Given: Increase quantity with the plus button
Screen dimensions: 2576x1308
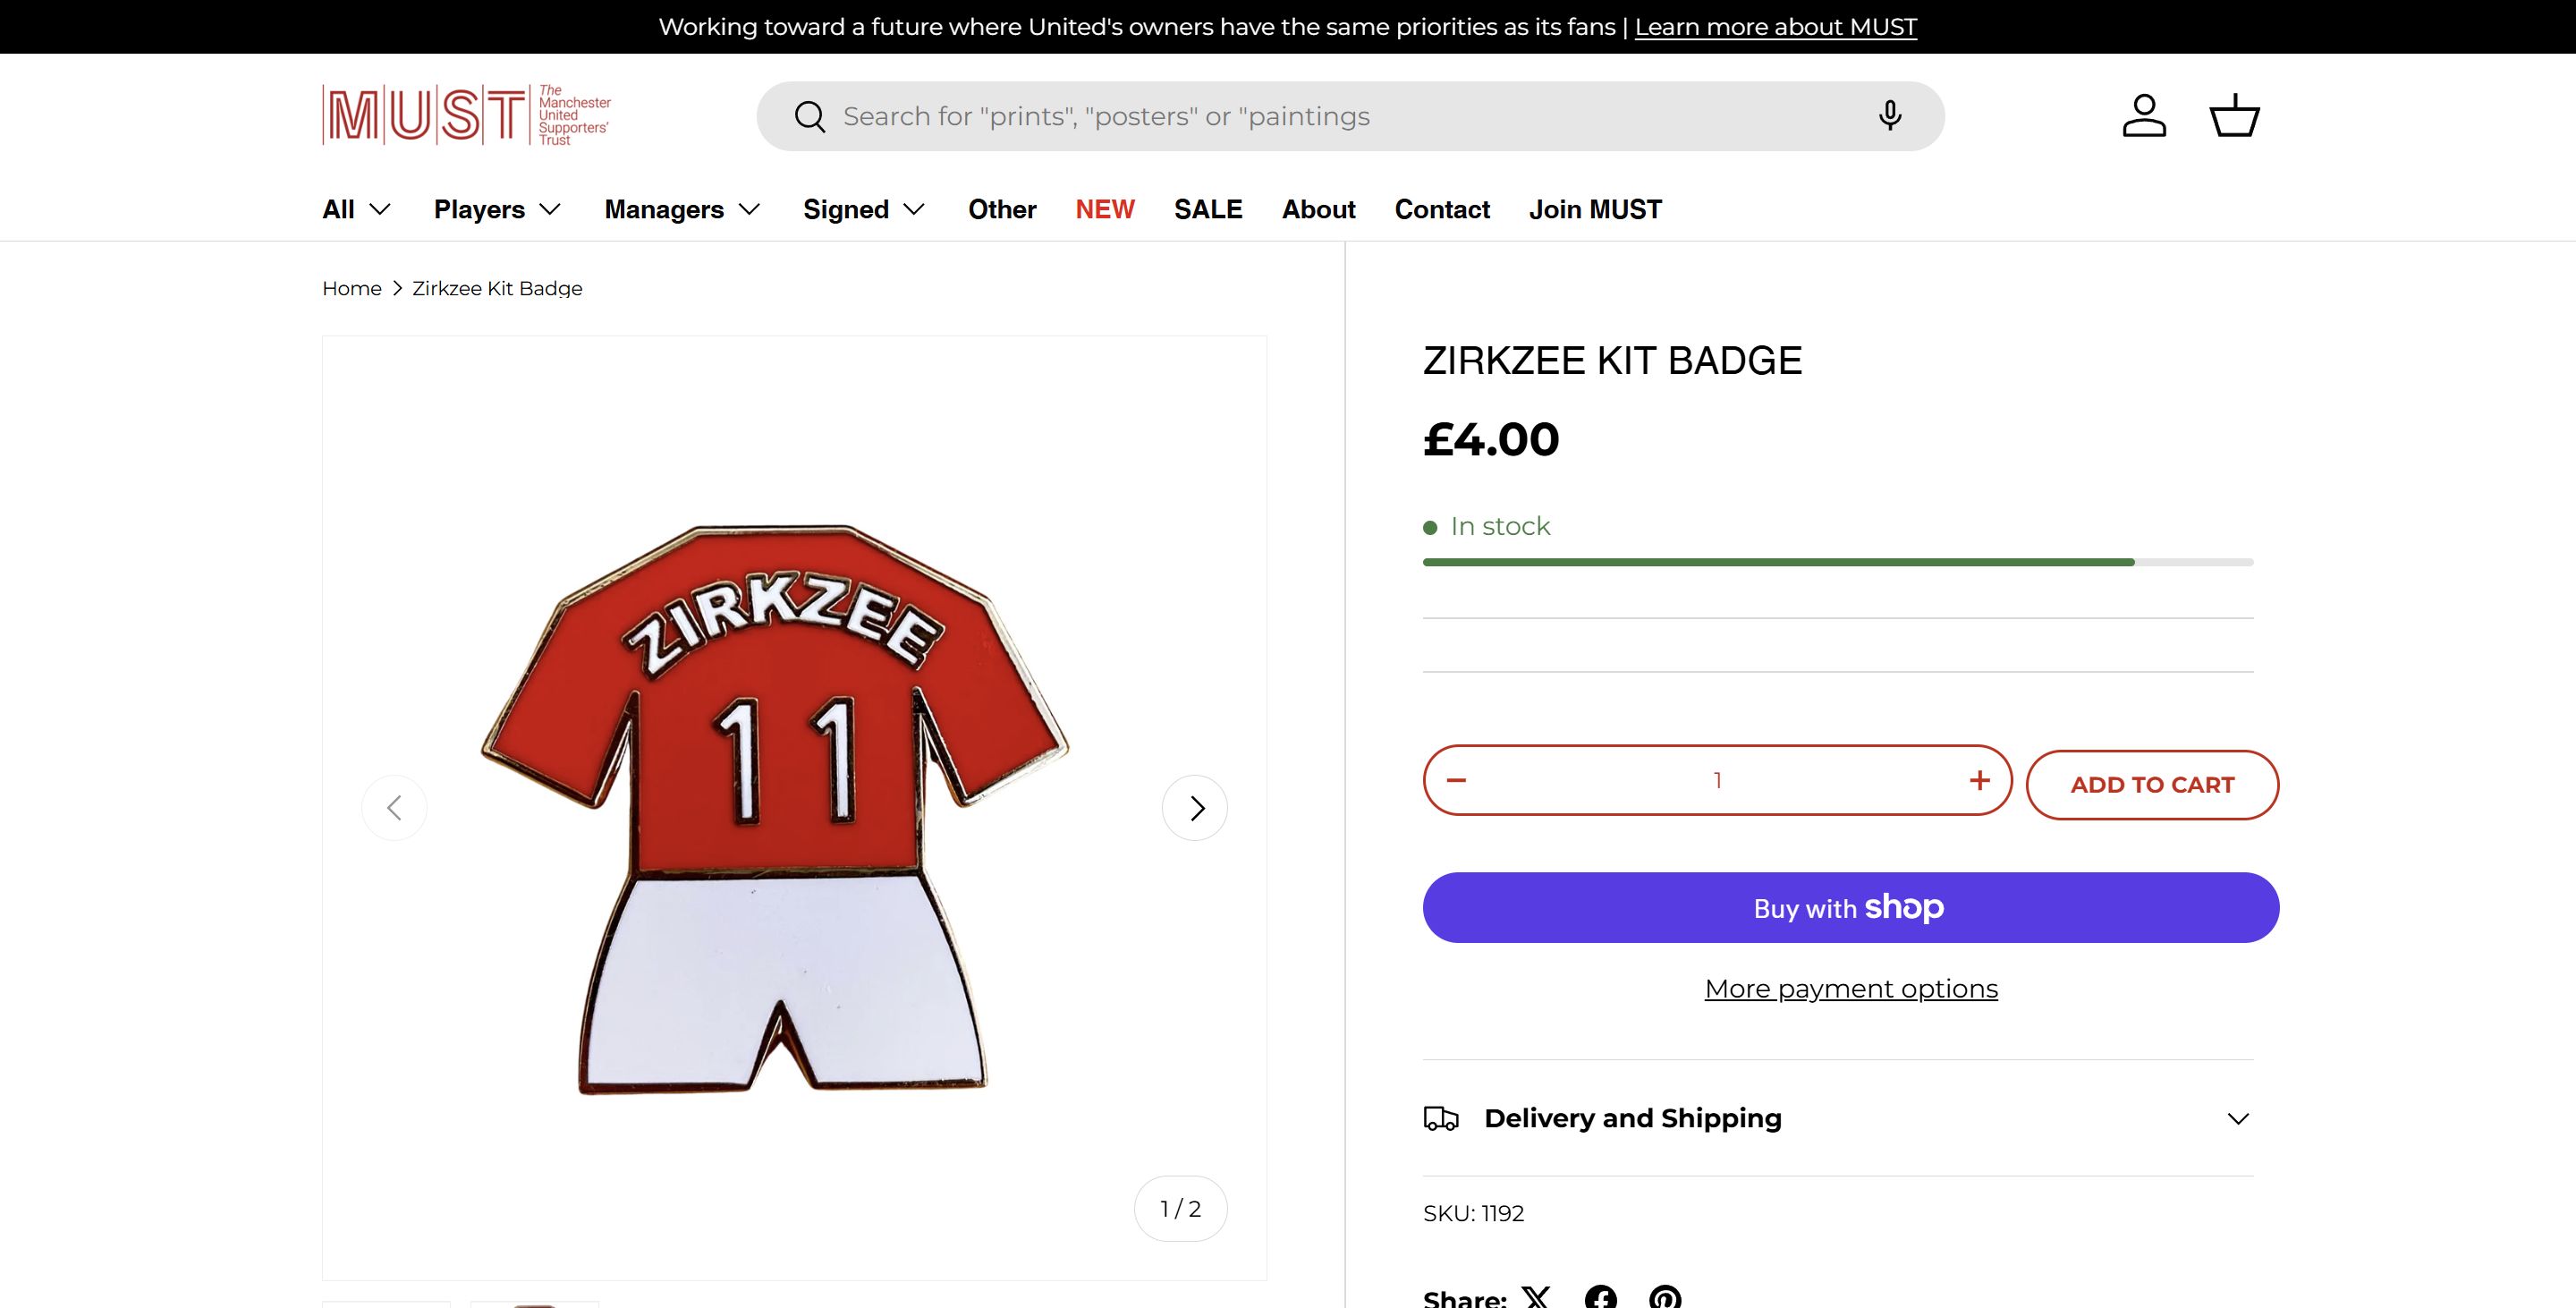Looking at the screenshot, I should [1979, 780].
